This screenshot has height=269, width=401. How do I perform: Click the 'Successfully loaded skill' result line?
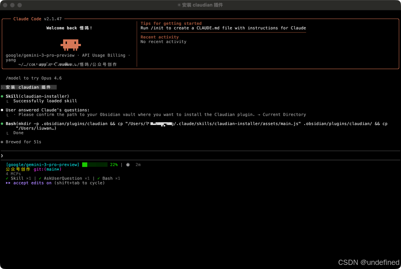(45, 101)
